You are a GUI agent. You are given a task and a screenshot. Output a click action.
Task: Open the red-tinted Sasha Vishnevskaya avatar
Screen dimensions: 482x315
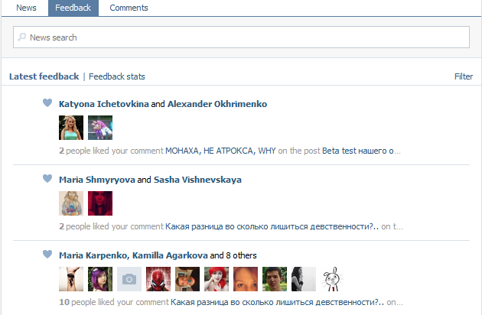point(100,203)
